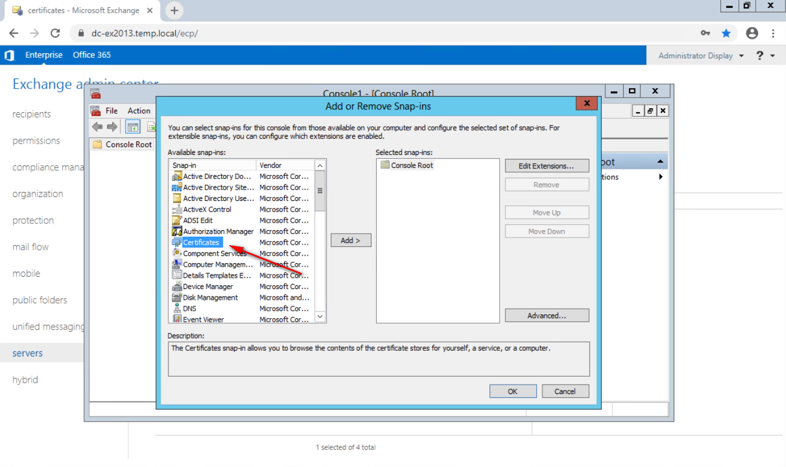Select the ADSI Edit snap-in icon
786x467 pixels.
pos(177,221)
